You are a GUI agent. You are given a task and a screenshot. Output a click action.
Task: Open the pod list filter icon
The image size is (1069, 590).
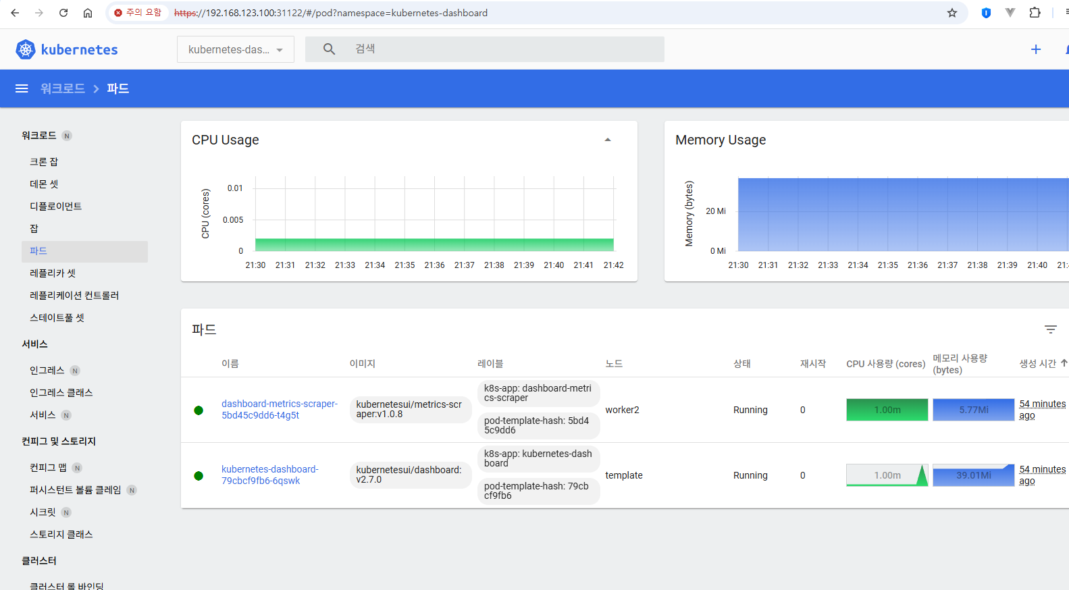(1051, 329)
